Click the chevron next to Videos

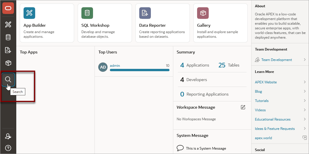pos(305,110)
